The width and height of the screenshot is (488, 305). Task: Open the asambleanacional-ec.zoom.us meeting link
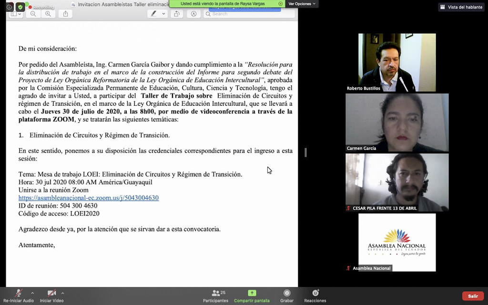(89, 198)
